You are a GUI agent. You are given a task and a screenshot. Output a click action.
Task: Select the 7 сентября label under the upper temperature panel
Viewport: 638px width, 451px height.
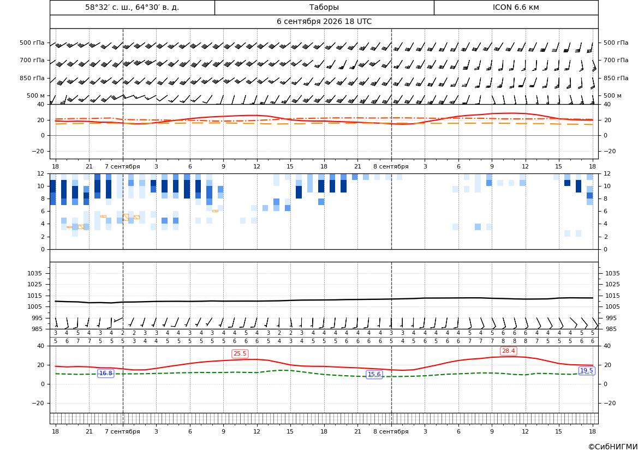[x=122, y=166]
